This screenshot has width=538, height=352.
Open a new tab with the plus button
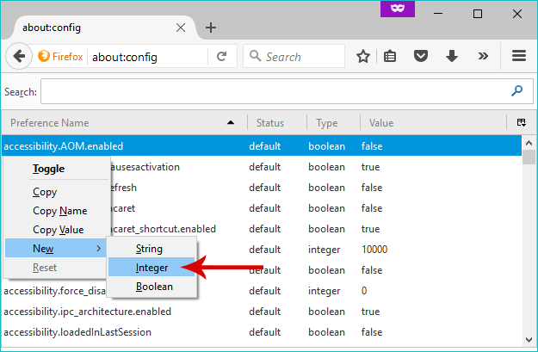211,27
